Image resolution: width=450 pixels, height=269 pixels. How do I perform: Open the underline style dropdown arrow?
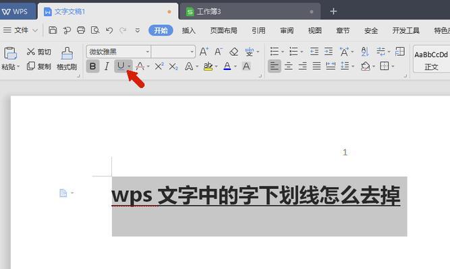click(130, 67)
